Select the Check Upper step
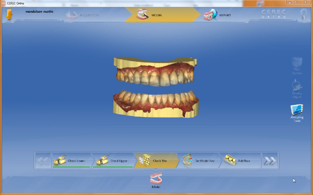 (112, 160)
